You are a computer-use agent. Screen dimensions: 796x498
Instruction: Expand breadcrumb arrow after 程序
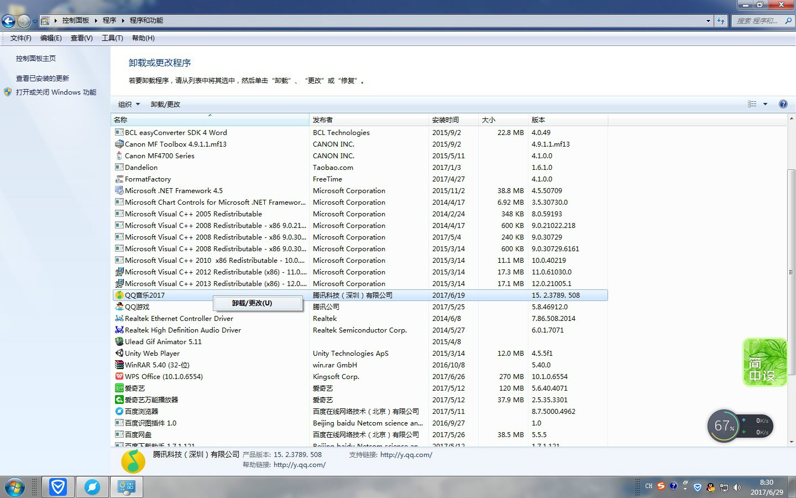point(123,20)
